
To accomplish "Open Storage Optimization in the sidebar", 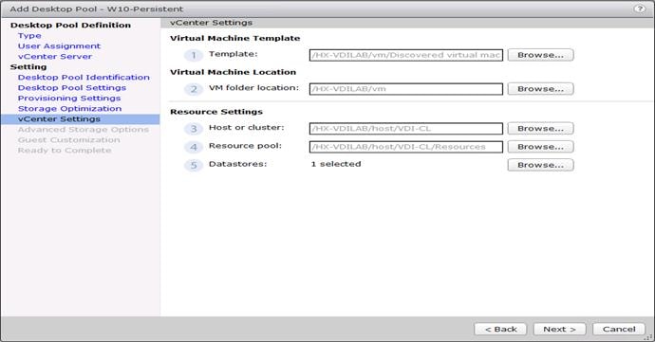I will [x=69, y=109].
